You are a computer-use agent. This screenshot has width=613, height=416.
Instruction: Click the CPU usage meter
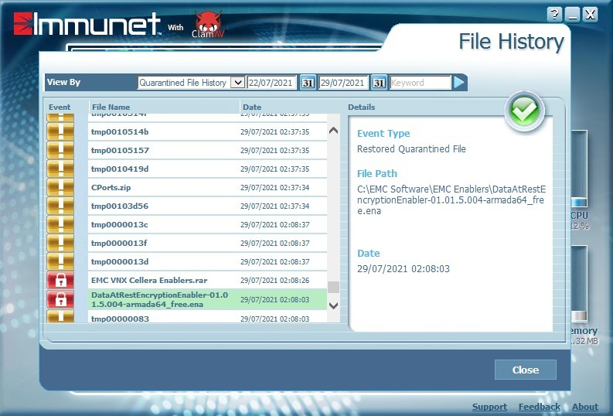pos(579,169)
